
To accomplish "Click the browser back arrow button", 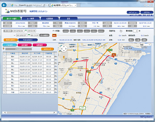I will pyautogui.click(x=4, y=5).
